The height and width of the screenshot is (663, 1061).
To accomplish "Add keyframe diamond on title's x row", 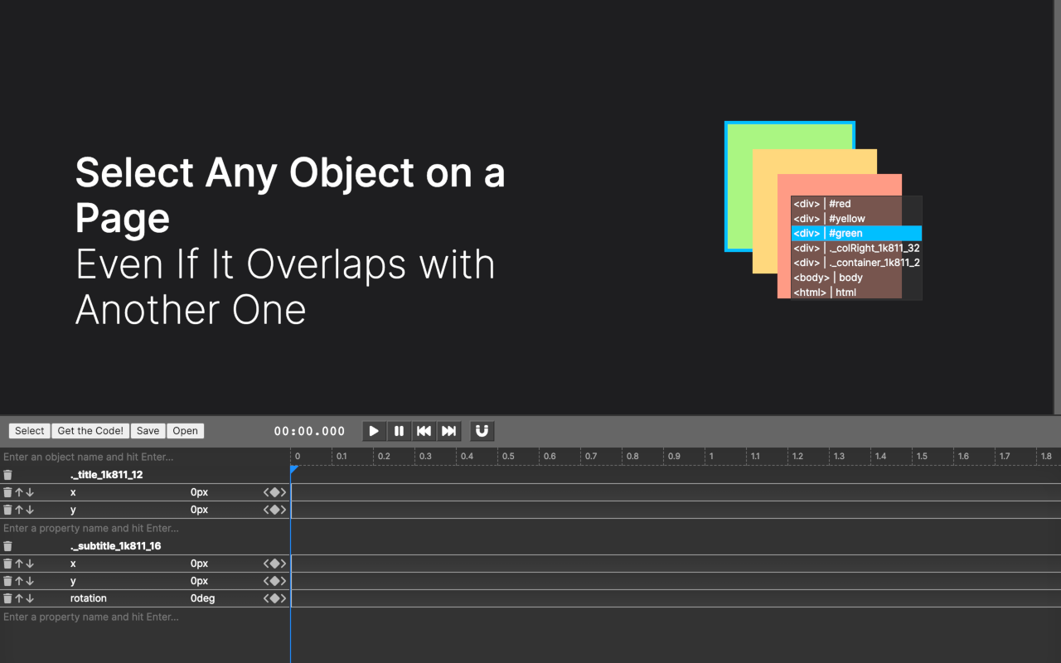I will coord(274,492).
